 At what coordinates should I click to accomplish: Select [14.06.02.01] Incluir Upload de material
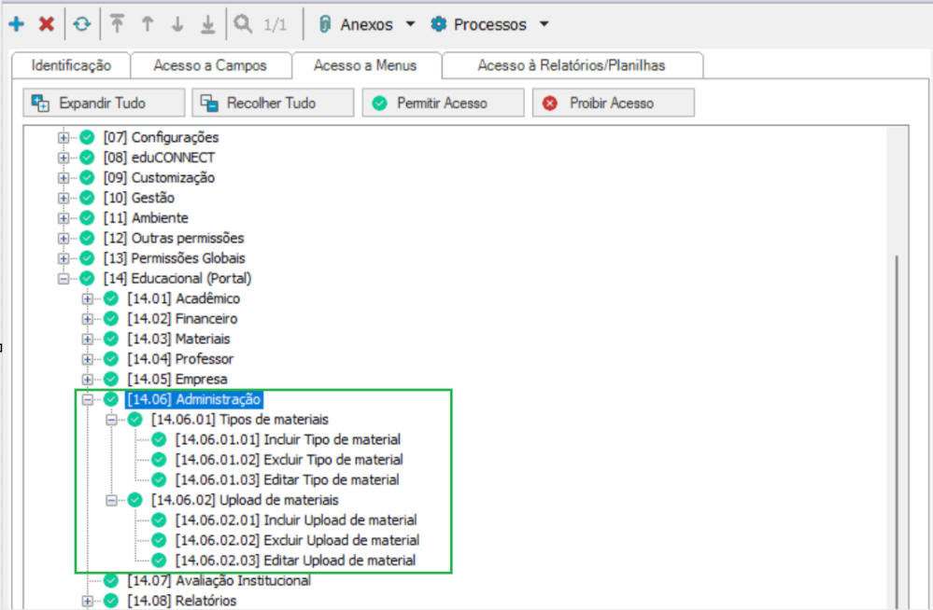296,520
